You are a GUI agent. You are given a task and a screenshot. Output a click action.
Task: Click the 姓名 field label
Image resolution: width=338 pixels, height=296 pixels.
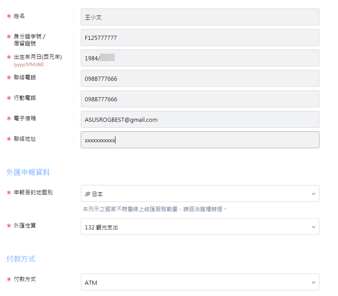pos(19,16)
